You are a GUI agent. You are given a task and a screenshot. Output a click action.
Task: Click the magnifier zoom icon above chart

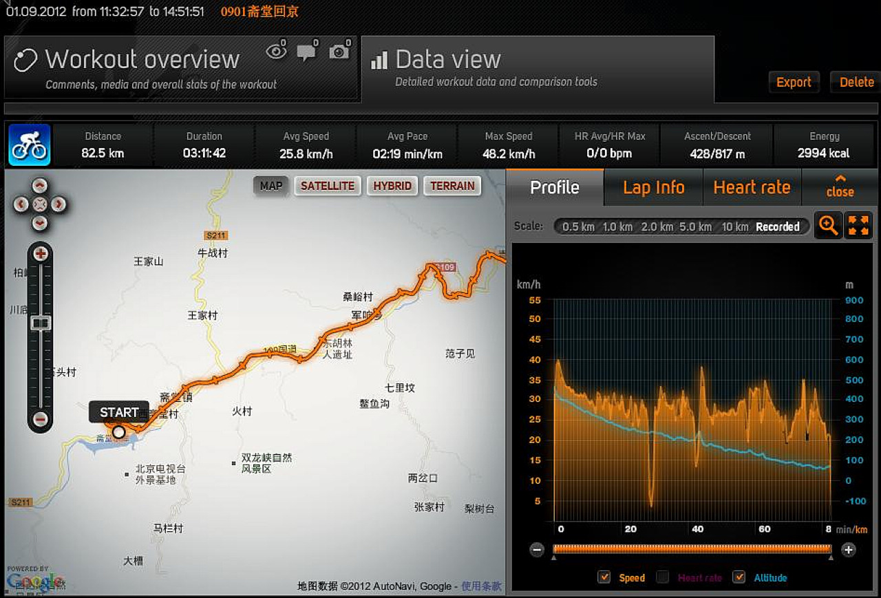click(828, 226)
